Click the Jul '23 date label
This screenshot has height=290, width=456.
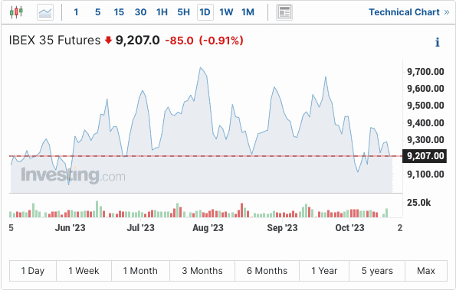point(140,228)
